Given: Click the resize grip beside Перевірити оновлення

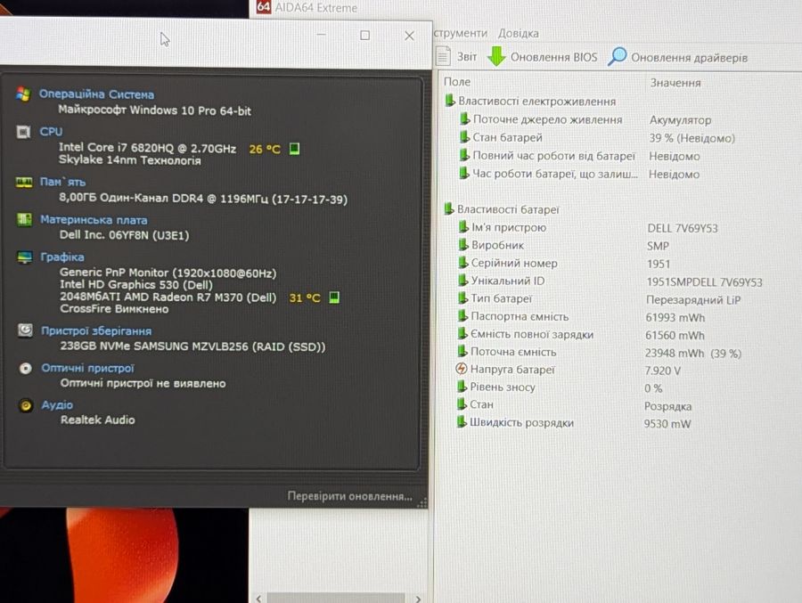Looking at the screenshot, I should click(422, 502).
